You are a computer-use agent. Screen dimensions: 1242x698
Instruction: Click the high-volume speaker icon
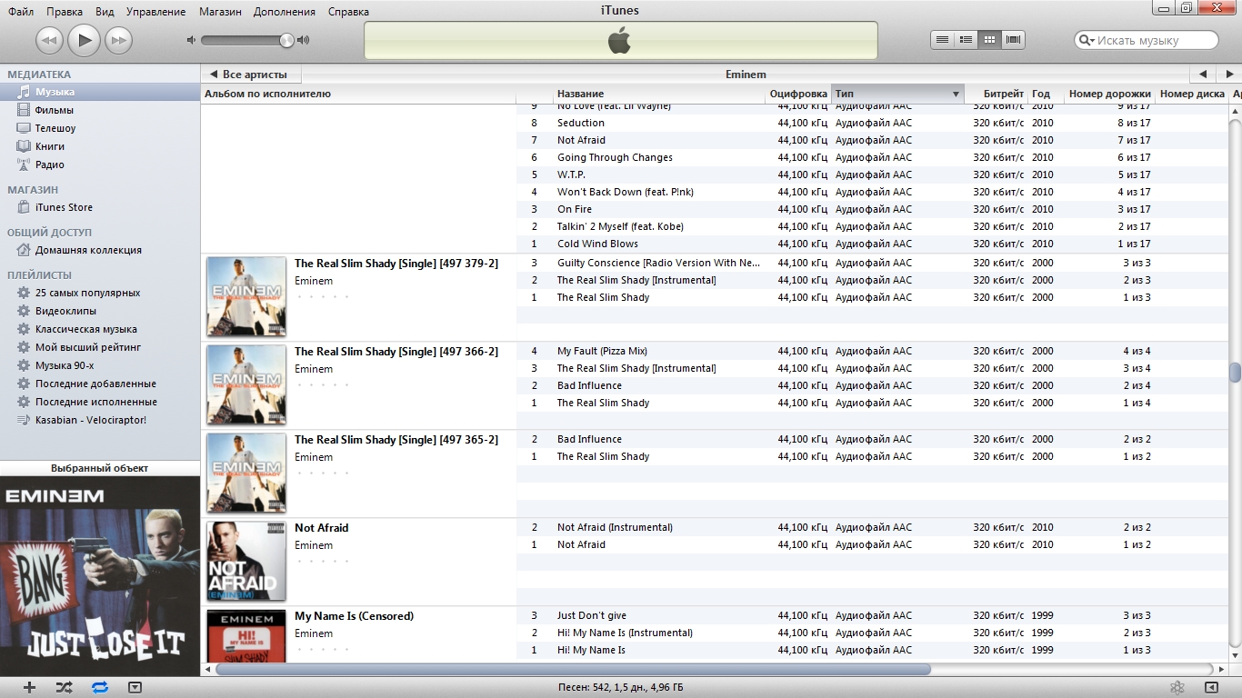[x=304, y=40]
